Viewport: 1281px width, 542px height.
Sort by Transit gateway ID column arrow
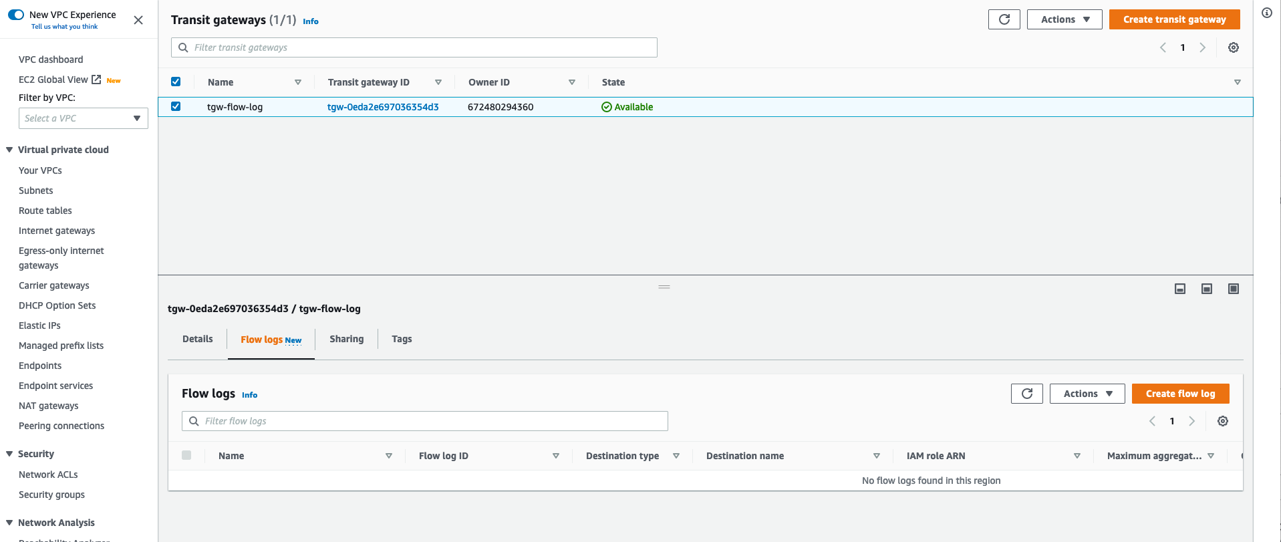(x=438, y=82)
